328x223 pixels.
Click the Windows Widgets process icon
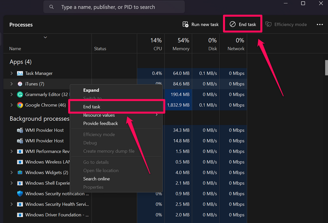20,173
